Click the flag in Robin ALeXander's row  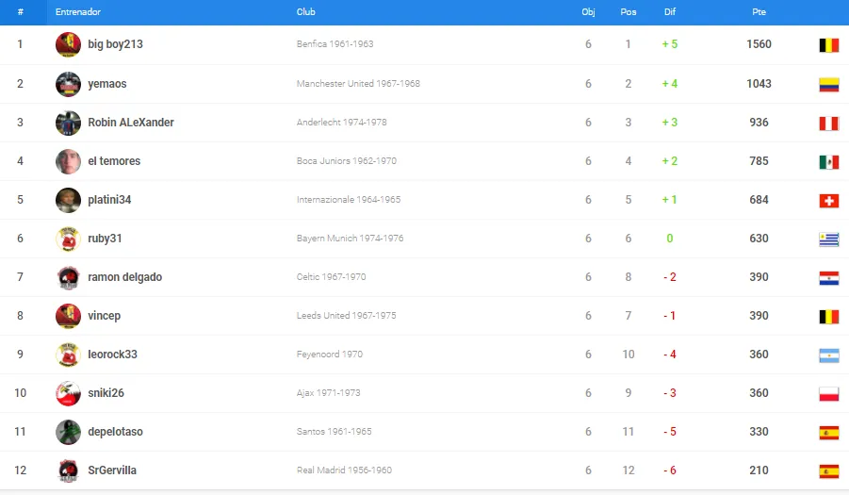(x=829, y=124)
